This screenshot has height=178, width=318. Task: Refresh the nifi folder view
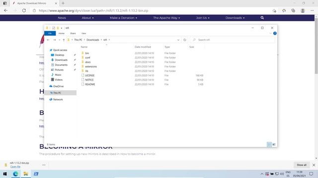tap(185, 40)
